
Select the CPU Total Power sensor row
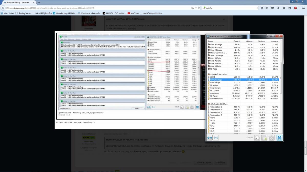[243, 99]
